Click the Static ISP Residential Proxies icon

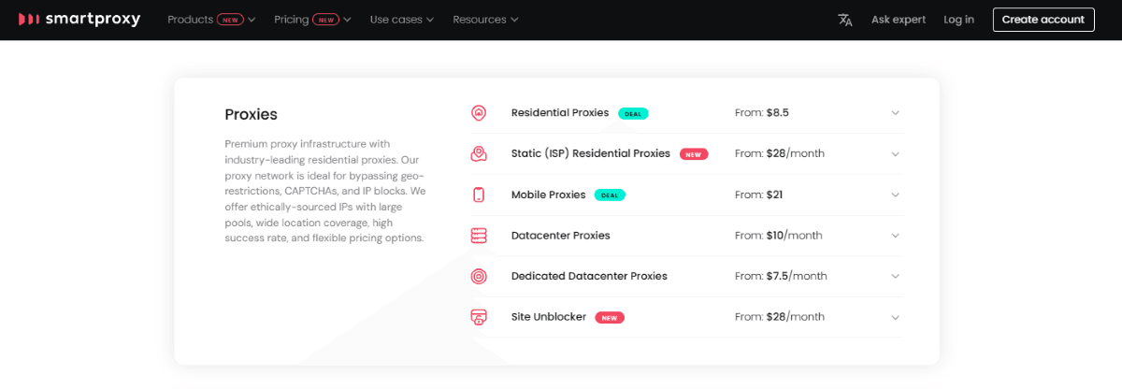[x=479, y=153]
